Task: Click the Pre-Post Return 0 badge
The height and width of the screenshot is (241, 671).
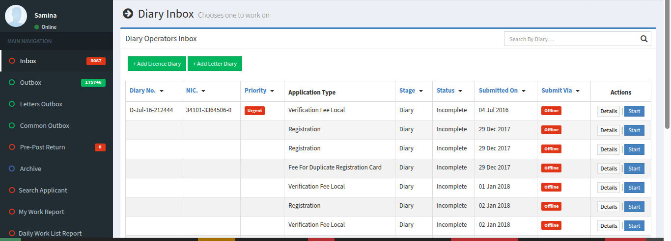Action: click(100, 147)
